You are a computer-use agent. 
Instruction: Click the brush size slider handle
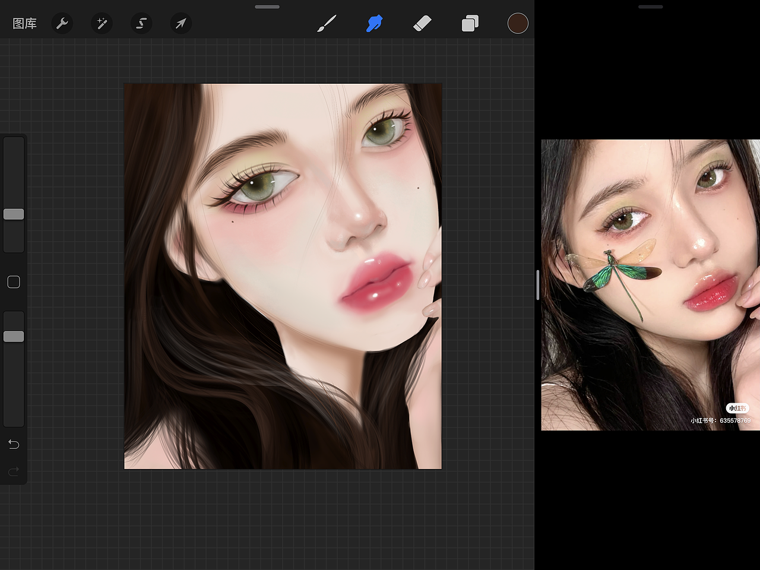(14, 214)
